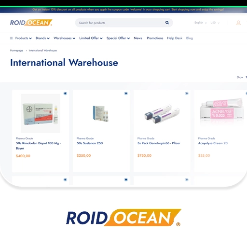Click the search magnifier icon
The width and height of the screenshot is (247, 247).
pyautogui.click(x=167, y=23)
